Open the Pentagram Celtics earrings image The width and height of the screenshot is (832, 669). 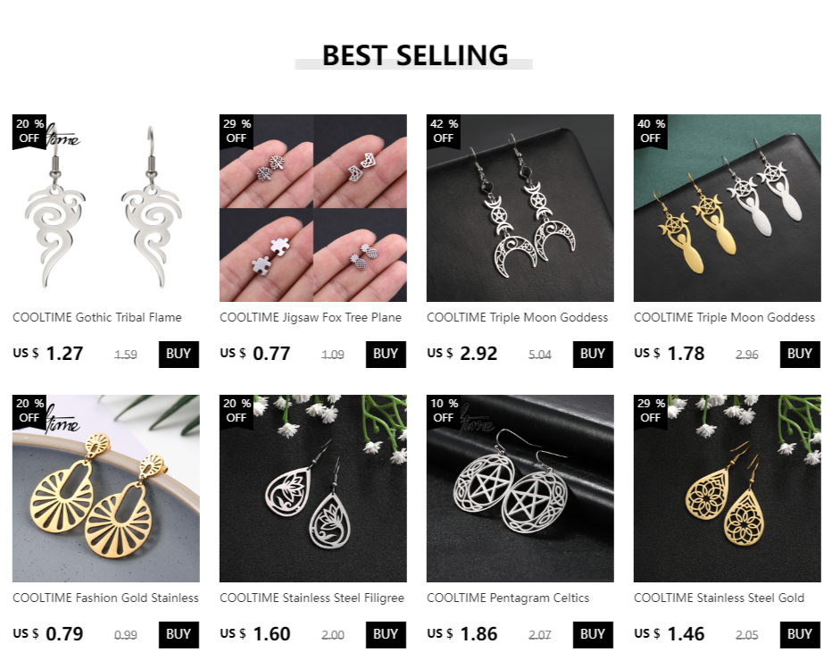pos(520,489)
